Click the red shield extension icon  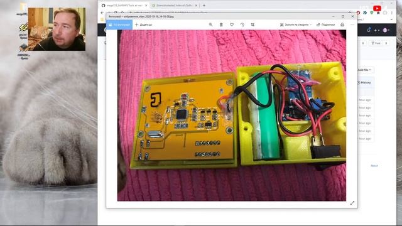pos(358,13)
